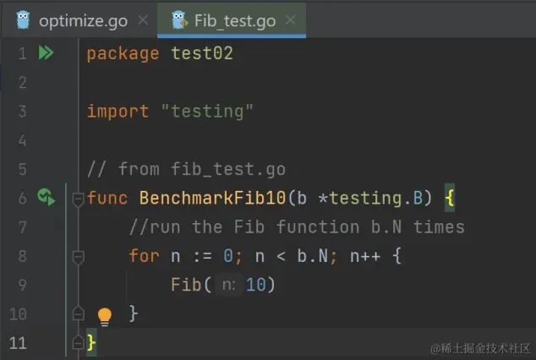Click the yellow lightbulb quick-fix icon
Viewport: 536px width, 360px height.
(x=104, y=316)
